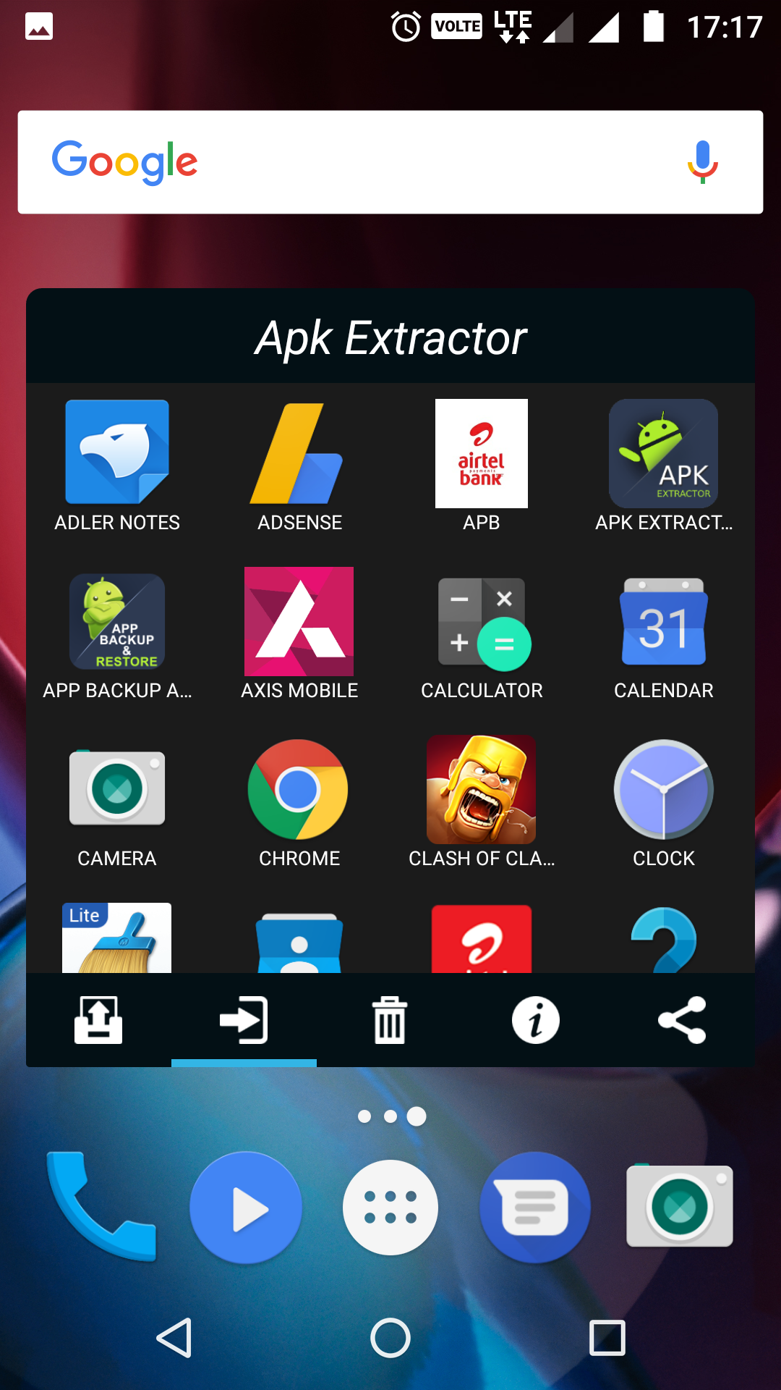
Task: Tap the battery icon in status bar
Action: point(654,26)
